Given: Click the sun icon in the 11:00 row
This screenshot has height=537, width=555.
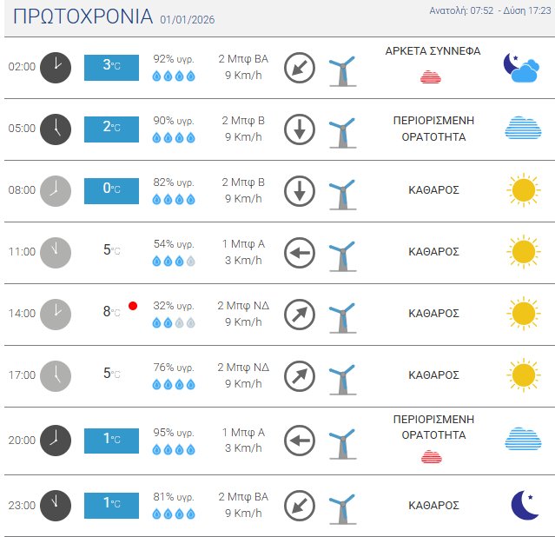Looking at the screenshot, I should [x=522, y=252].
